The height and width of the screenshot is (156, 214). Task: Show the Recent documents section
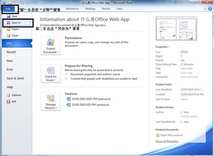(x=11, y=52)
